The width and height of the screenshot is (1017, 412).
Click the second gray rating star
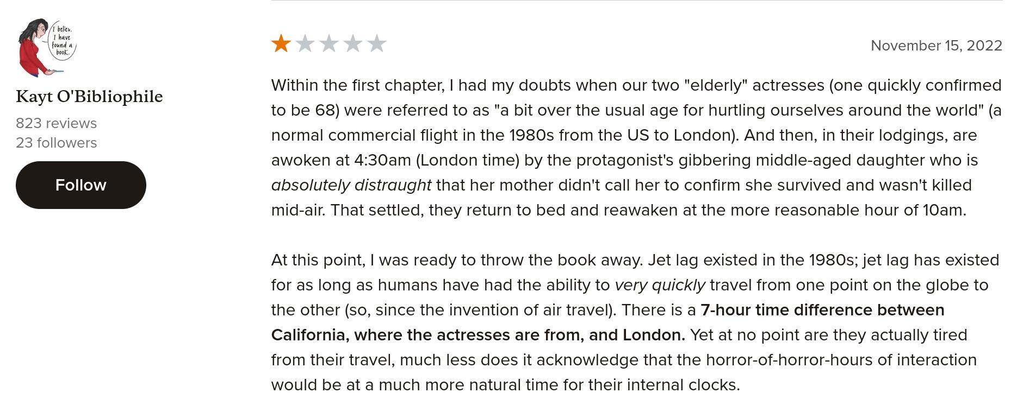(x=305, y=43)
